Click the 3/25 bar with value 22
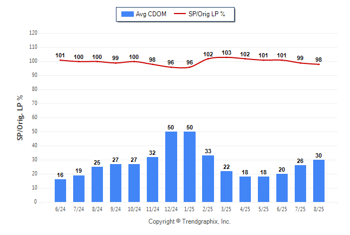 point(226,187)
